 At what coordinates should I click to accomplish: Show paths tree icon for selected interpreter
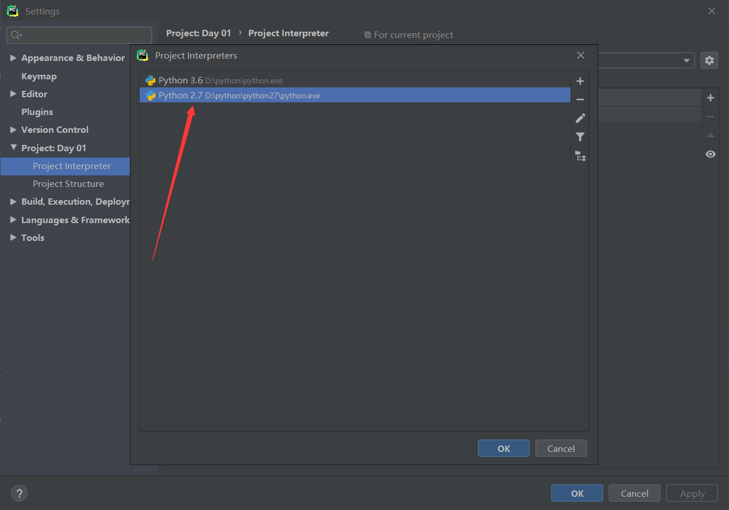coord(580,156)
